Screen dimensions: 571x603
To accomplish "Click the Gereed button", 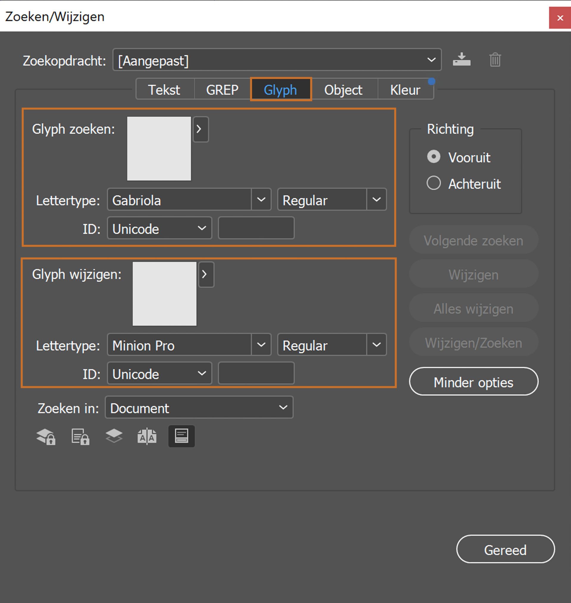I will [505, 549].
